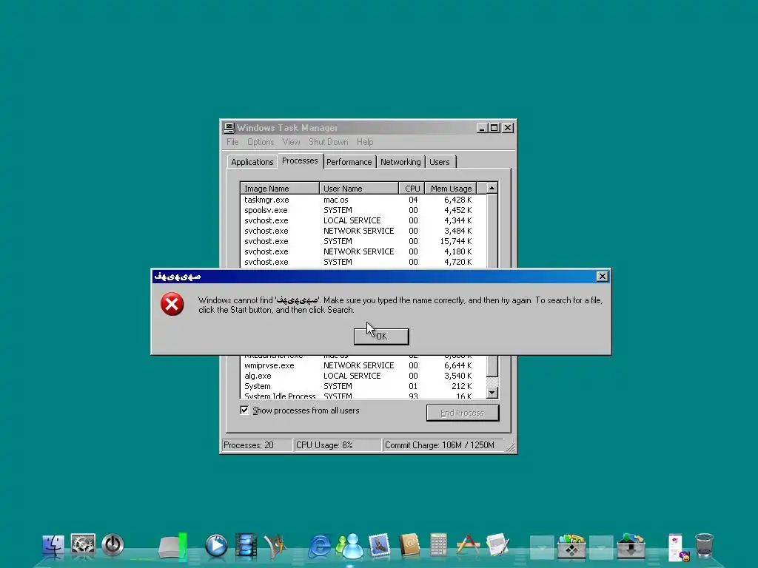Open System Preferences gear icon in dock

pos(83,545)
